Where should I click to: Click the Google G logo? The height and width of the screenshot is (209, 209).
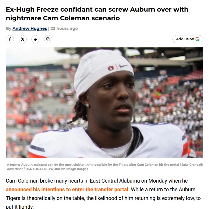click(x=198, y=39)
